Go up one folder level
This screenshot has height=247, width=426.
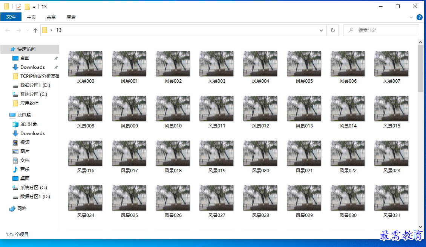35,30
